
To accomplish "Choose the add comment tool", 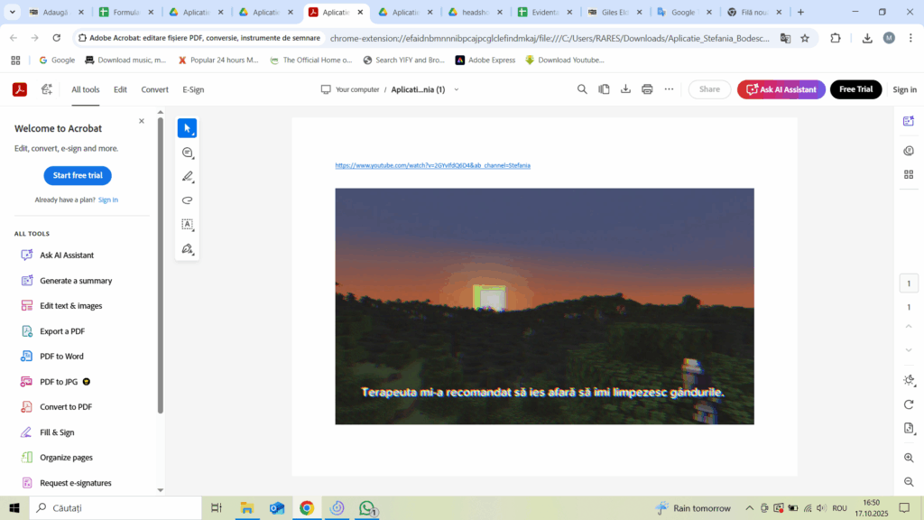I will coord(187,153).
